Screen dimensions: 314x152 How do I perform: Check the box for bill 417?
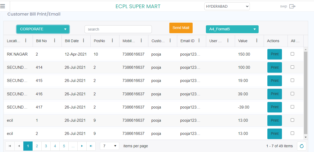pos(292,107)
